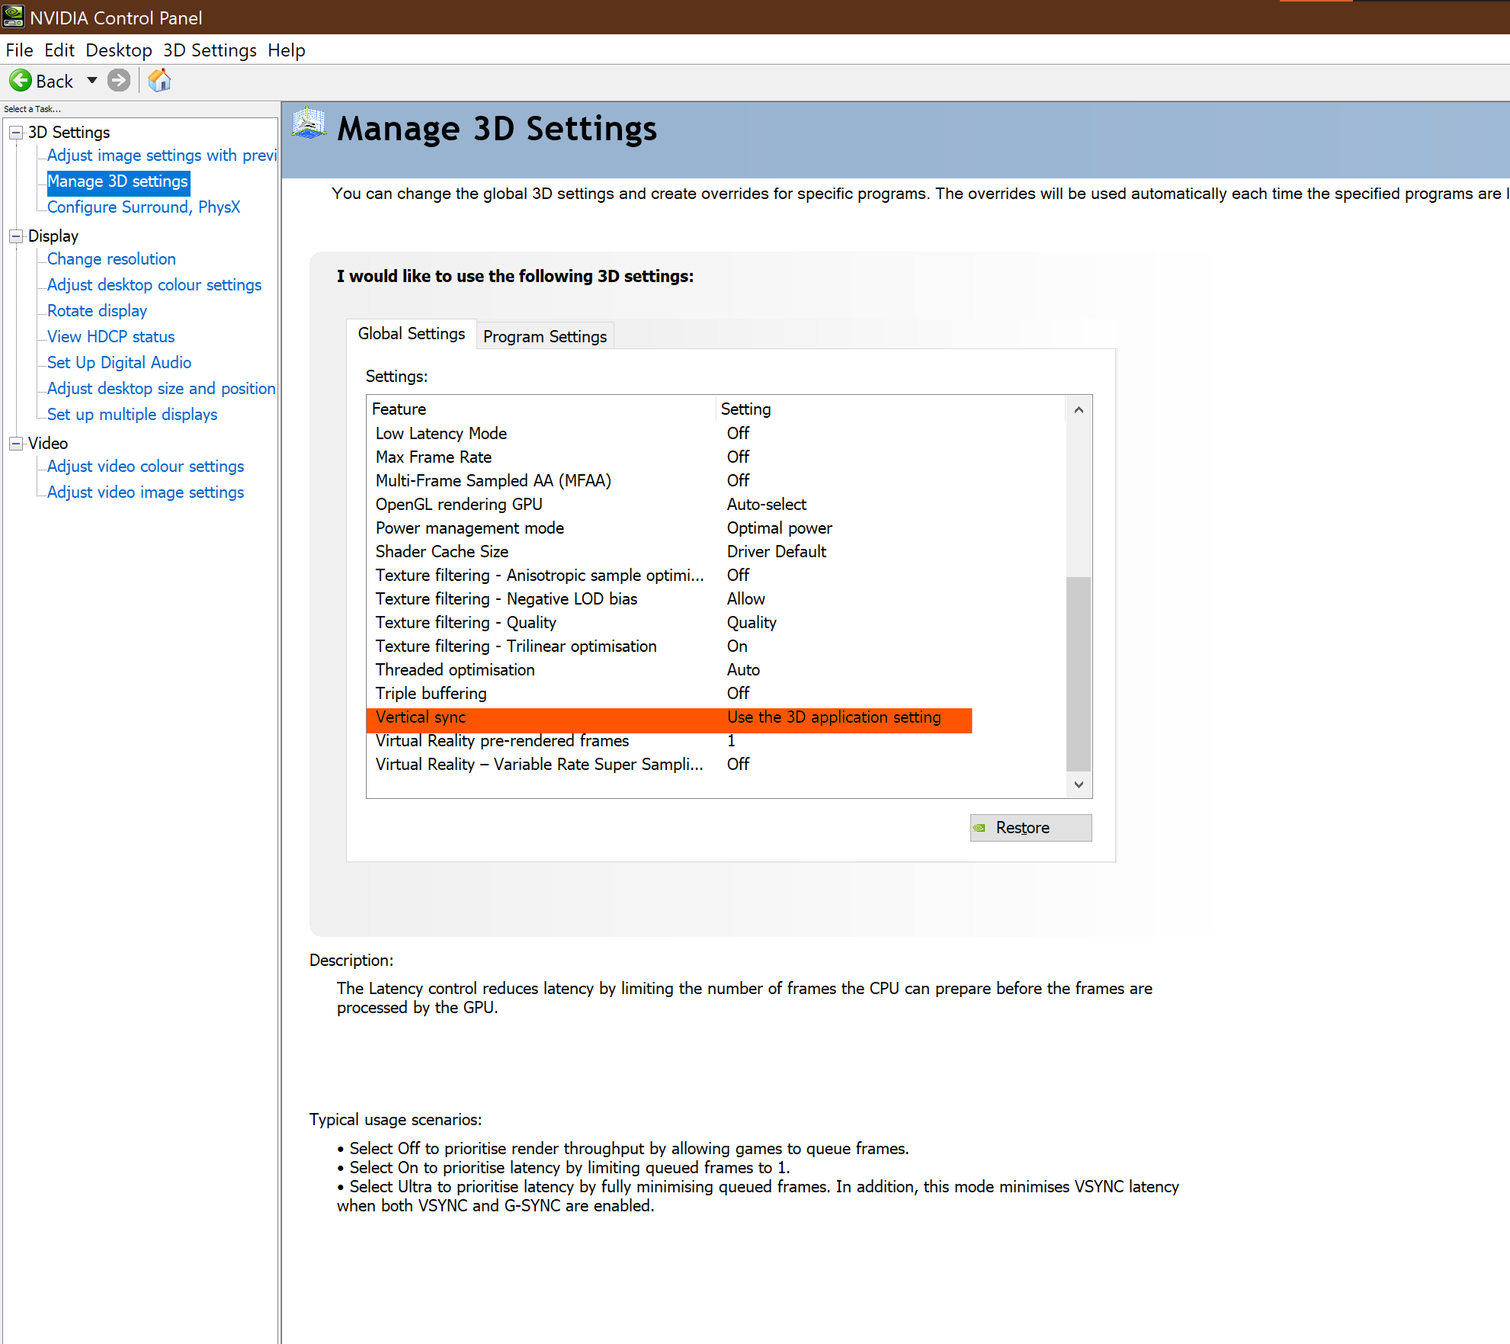Collapse the Video tree node
Image resolution: width=1510 pixels, height=1344 pixels.
[16, 444]
